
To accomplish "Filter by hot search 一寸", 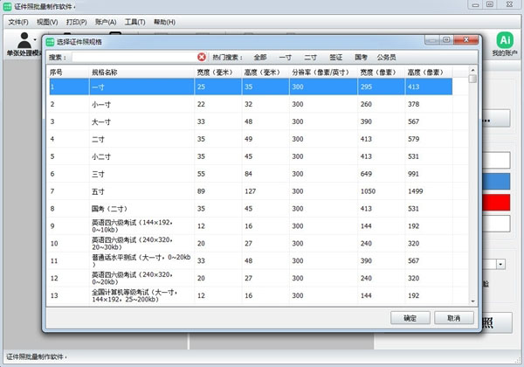I will click(285, 57).
